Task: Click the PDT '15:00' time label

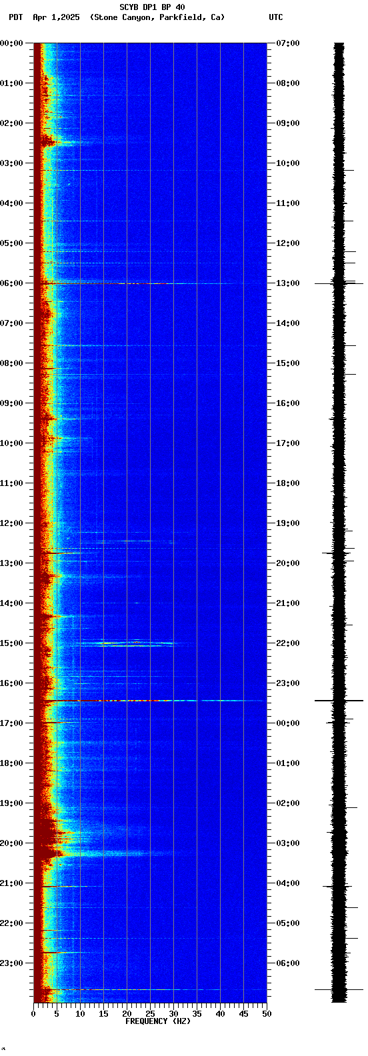Action: point(11,643)
